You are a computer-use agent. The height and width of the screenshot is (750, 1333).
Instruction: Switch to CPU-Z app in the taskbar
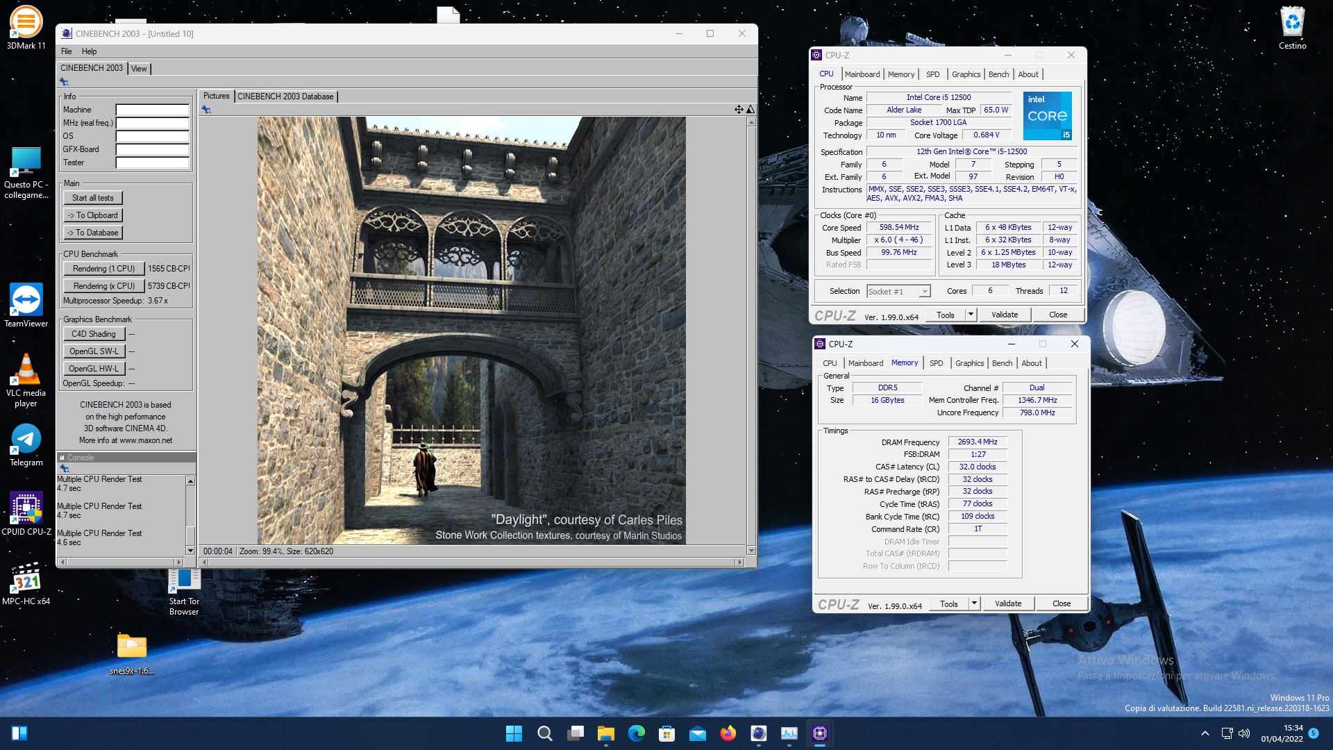(x=820, y=733)
